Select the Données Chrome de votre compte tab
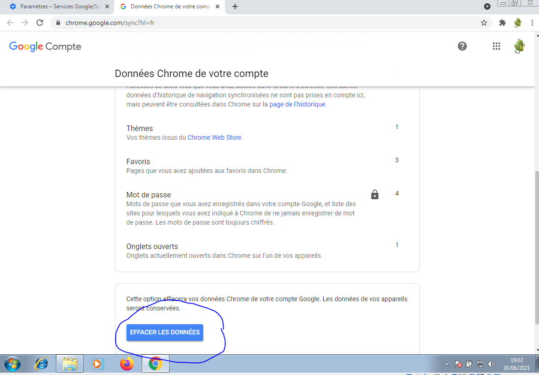This screenshot has height=375, width=539. click(169, 6)
